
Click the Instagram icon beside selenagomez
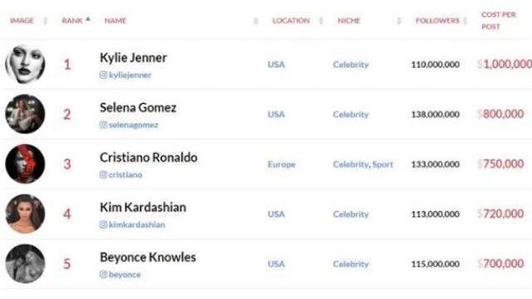(104, 125)
